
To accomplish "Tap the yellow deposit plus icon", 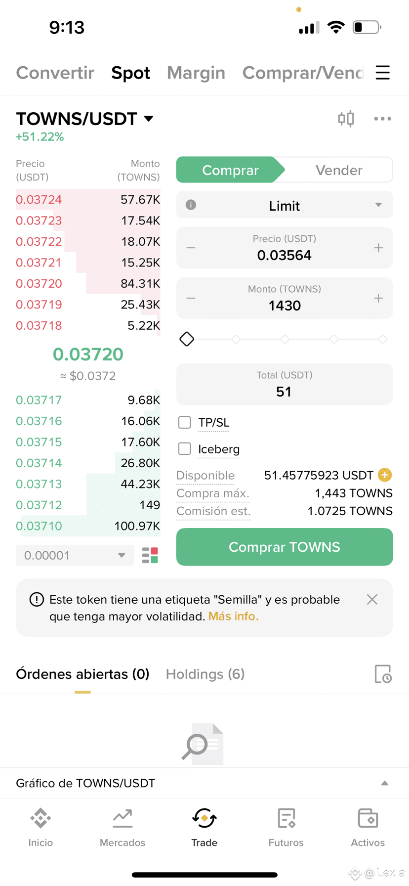I will 385,475.
